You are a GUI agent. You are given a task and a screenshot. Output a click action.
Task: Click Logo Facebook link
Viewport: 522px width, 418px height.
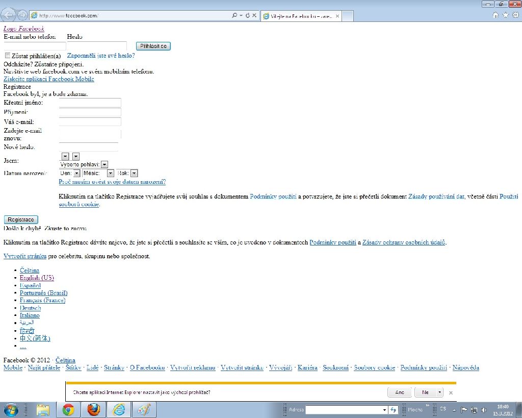(x=23, y=29)
